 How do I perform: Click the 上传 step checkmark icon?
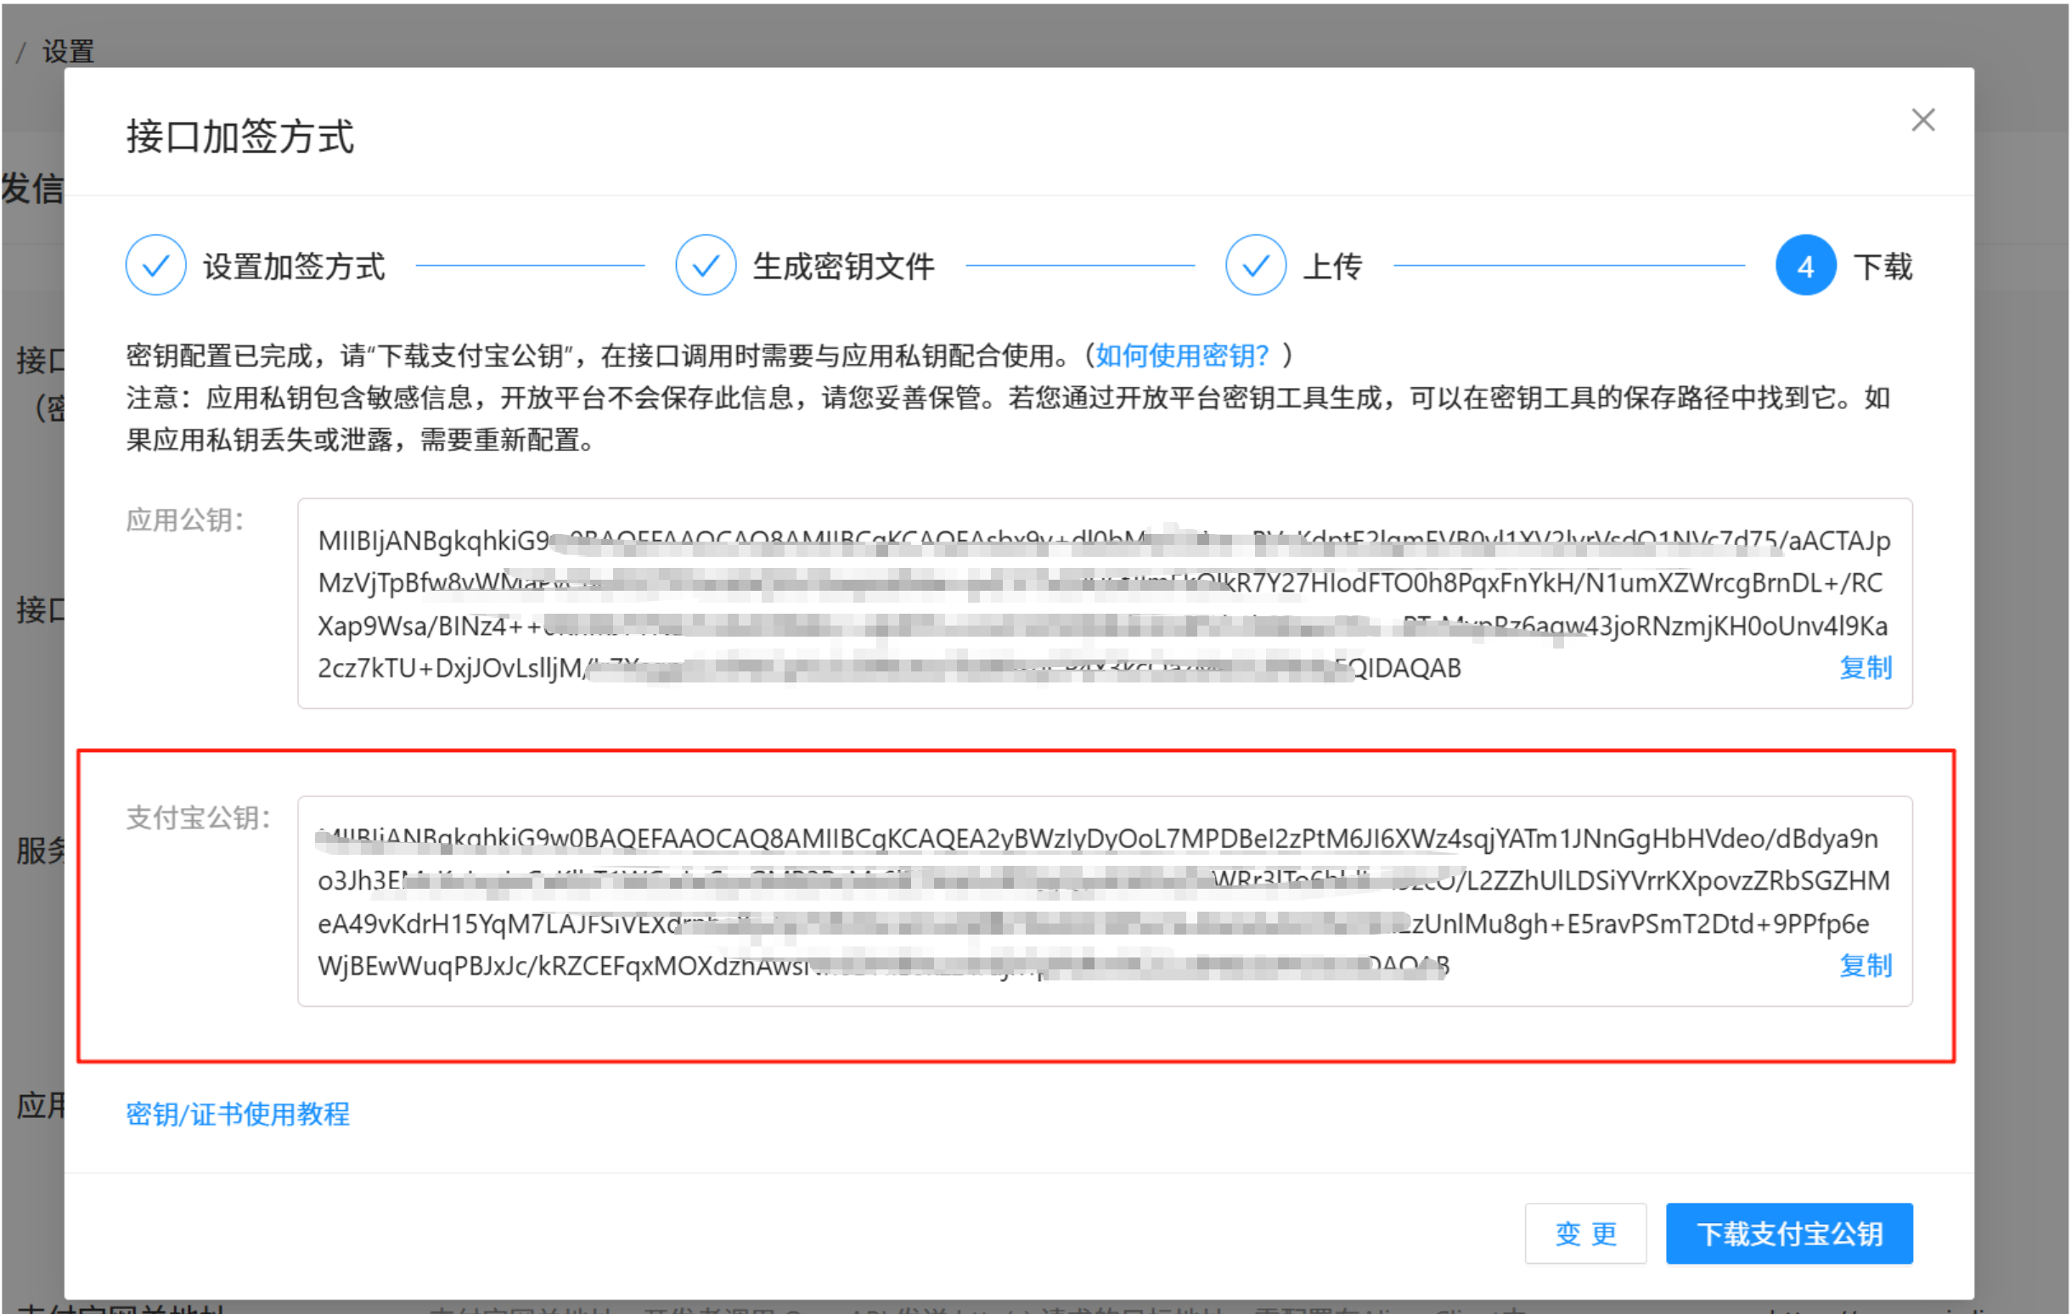tap(1256, 266)
